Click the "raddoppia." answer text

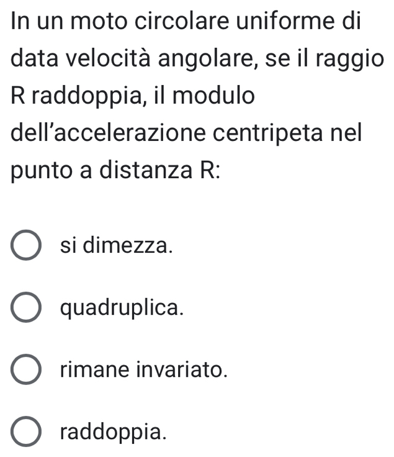click(x=114, y=432)
